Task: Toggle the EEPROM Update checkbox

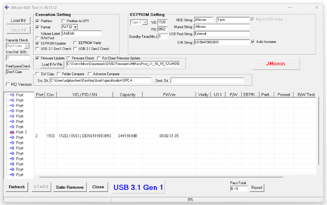Action: (x=38, y=43)
